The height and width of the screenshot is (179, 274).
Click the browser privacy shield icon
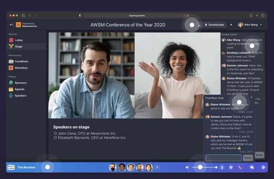point(80,15)
